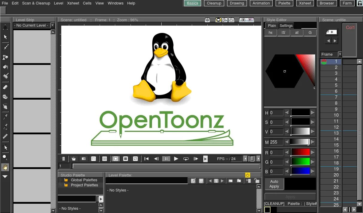363x213 pixels.
Task: Select the Eraser tool
Action: click(x=5, y=87)
